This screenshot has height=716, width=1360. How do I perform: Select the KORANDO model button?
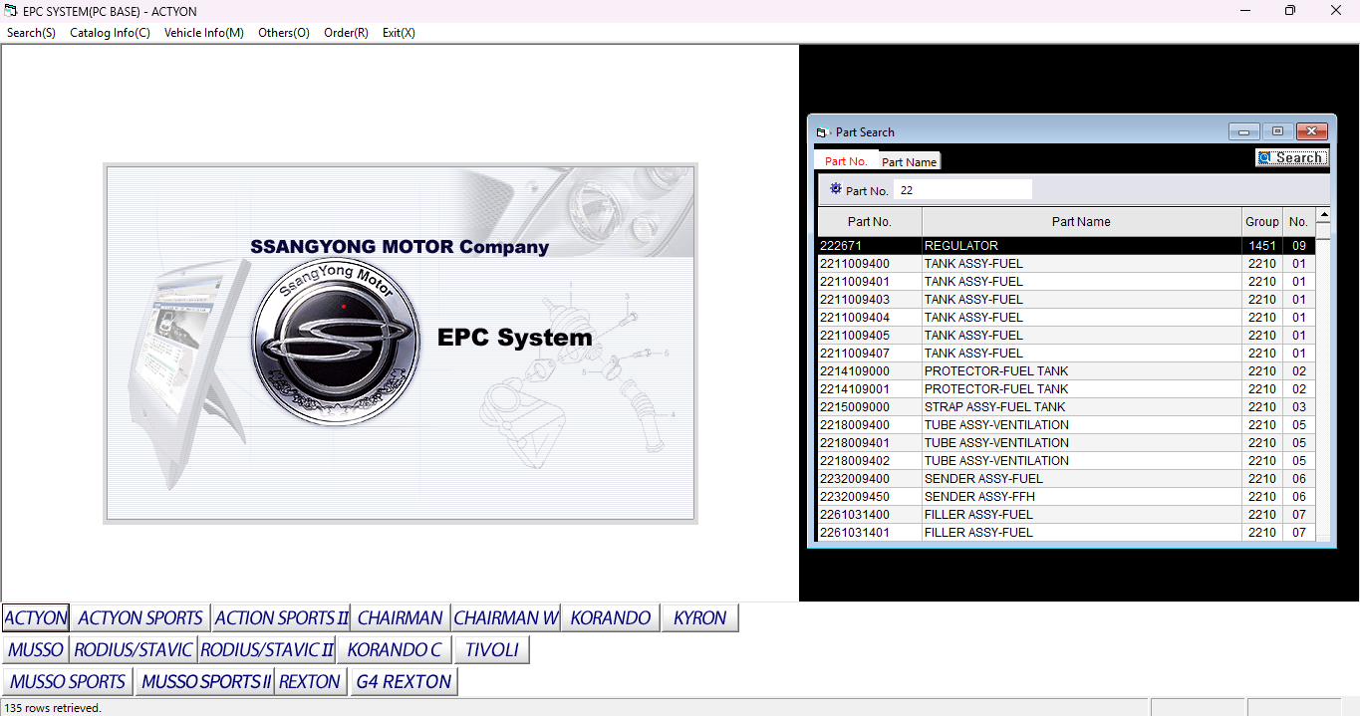[x=611, y=617]
